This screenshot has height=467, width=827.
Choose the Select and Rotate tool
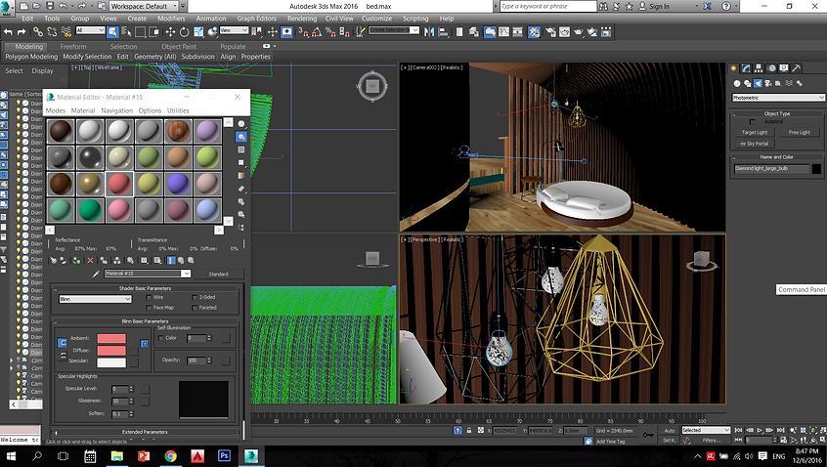tap(184, 32)
